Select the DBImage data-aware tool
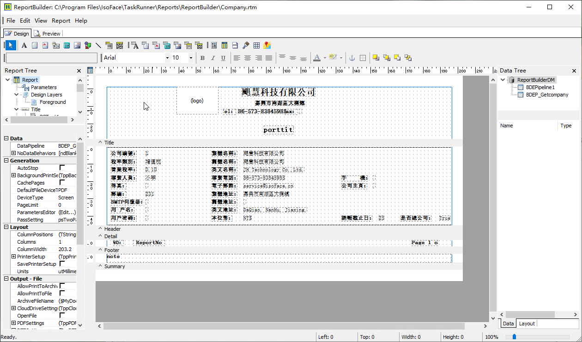Screen dimensions: 582x342 tap(177, 45)
